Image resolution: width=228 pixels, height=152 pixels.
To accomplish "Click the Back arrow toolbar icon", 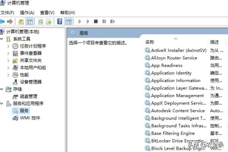I will [3, 22].
